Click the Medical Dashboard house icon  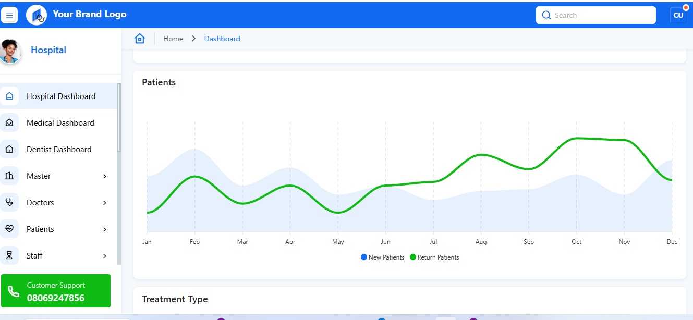point(10,122)
